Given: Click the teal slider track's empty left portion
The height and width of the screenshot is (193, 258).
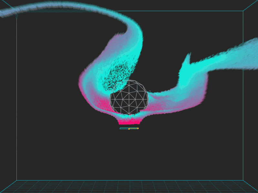Looking at the screenshot, I should tap(123, 128).
